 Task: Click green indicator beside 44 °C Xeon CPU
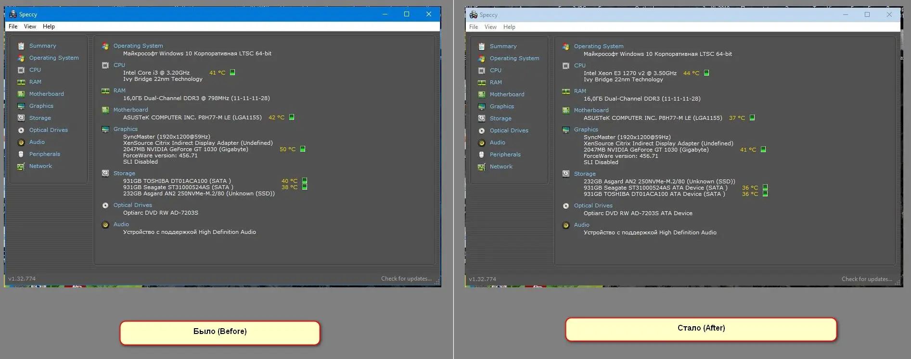[706, 73]
